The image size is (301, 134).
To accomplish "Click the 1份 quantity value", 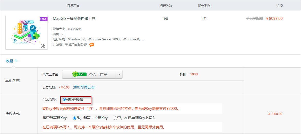I will [x=166, y=19].
